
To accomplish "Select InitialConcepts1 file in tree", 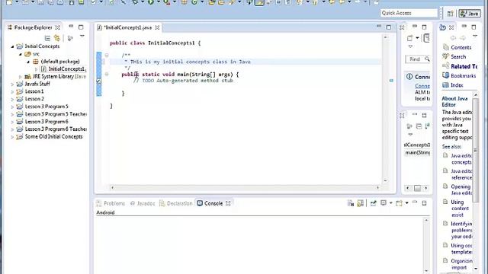I will pyautogui.click(x=63, y=69).
